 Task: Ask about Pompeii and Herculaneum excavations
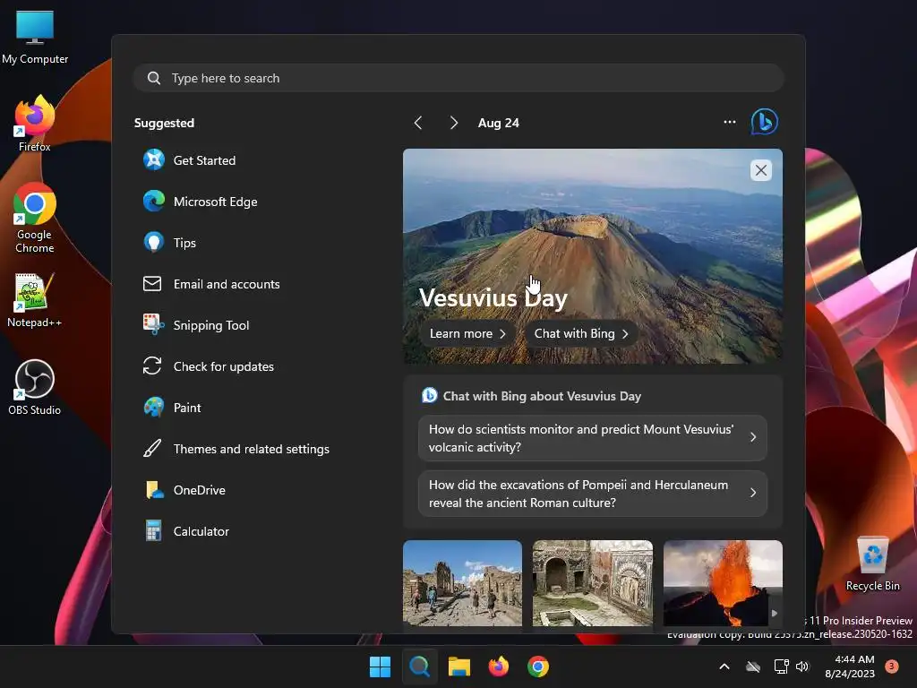click(x=593, y=494)
